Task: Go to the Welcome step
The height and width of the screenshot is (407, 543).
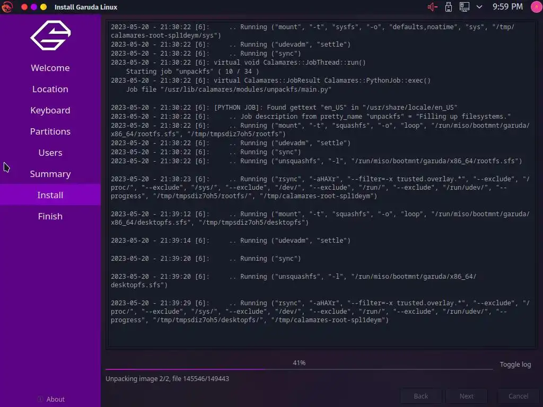Action: pos(50,68)
